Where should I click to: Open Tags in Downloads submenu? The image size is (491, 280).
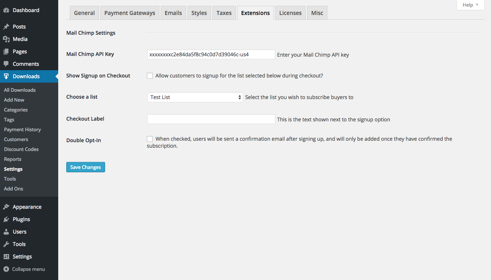(9, 120)
